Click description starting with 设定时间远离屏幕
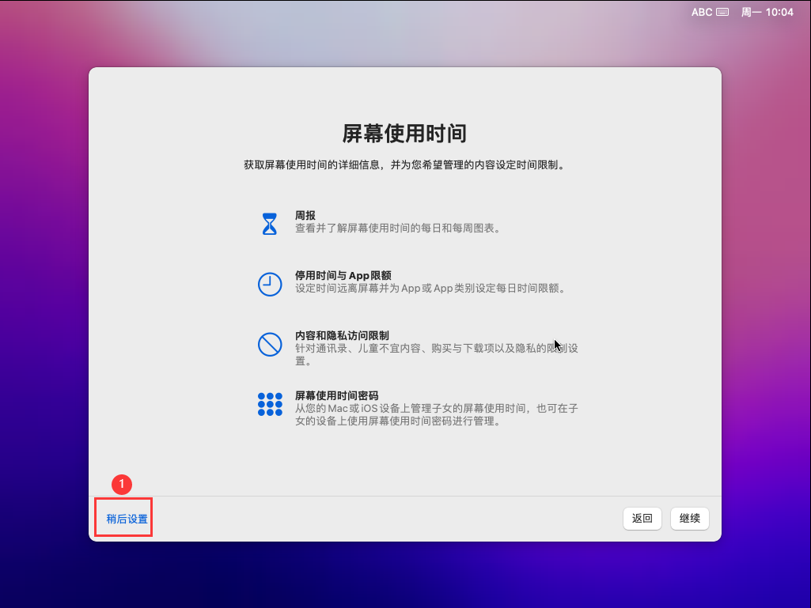The width and height of the screenshot is (811, 608). (430, 288)
